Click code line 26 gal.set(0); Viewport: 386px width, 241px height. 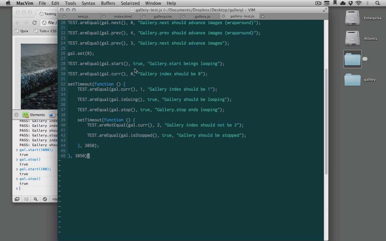[81, 53]
